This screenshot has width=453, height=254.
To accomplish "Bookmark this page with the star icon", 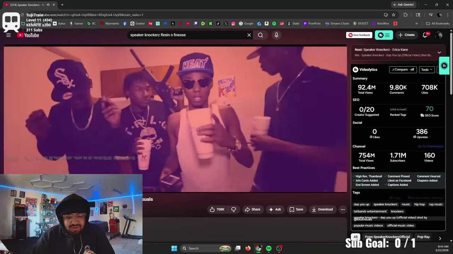I will 394,15.
